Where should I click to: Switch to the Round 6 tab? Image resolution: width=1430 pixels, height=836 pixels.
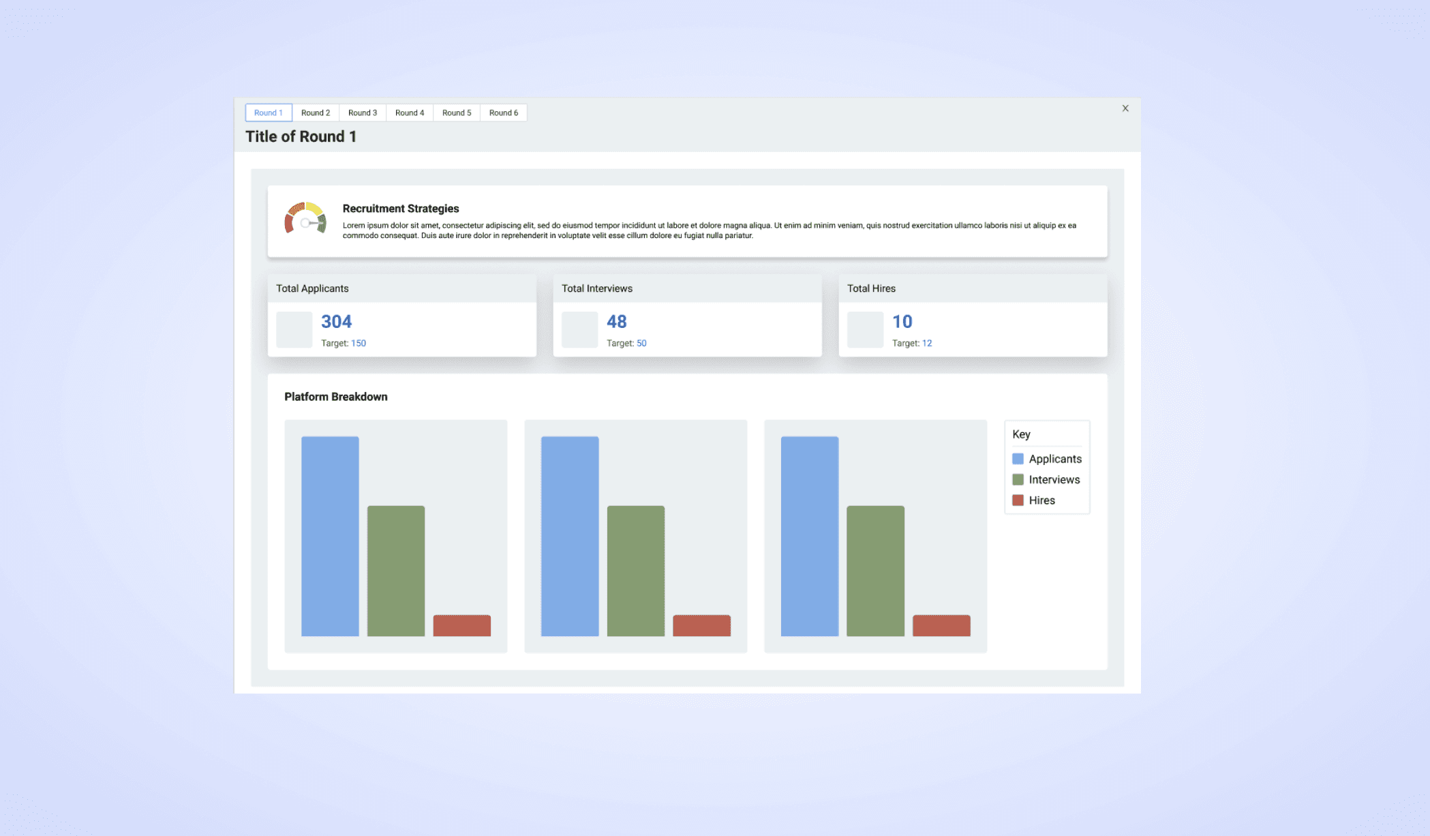click(504, 113)
